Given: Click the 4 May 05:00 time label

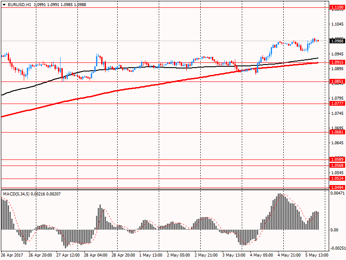Looking at the screenshot, I should point(262,255).
